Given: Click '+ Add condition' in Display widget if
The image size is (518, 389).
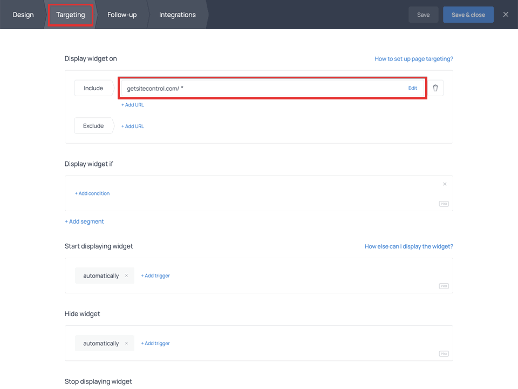Looking at the screenshot, I should tap(92, 193).
